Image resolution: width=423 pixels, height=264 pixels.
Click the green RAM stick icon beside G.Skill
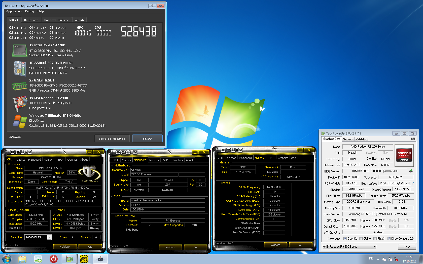click(x=20, y=86)
